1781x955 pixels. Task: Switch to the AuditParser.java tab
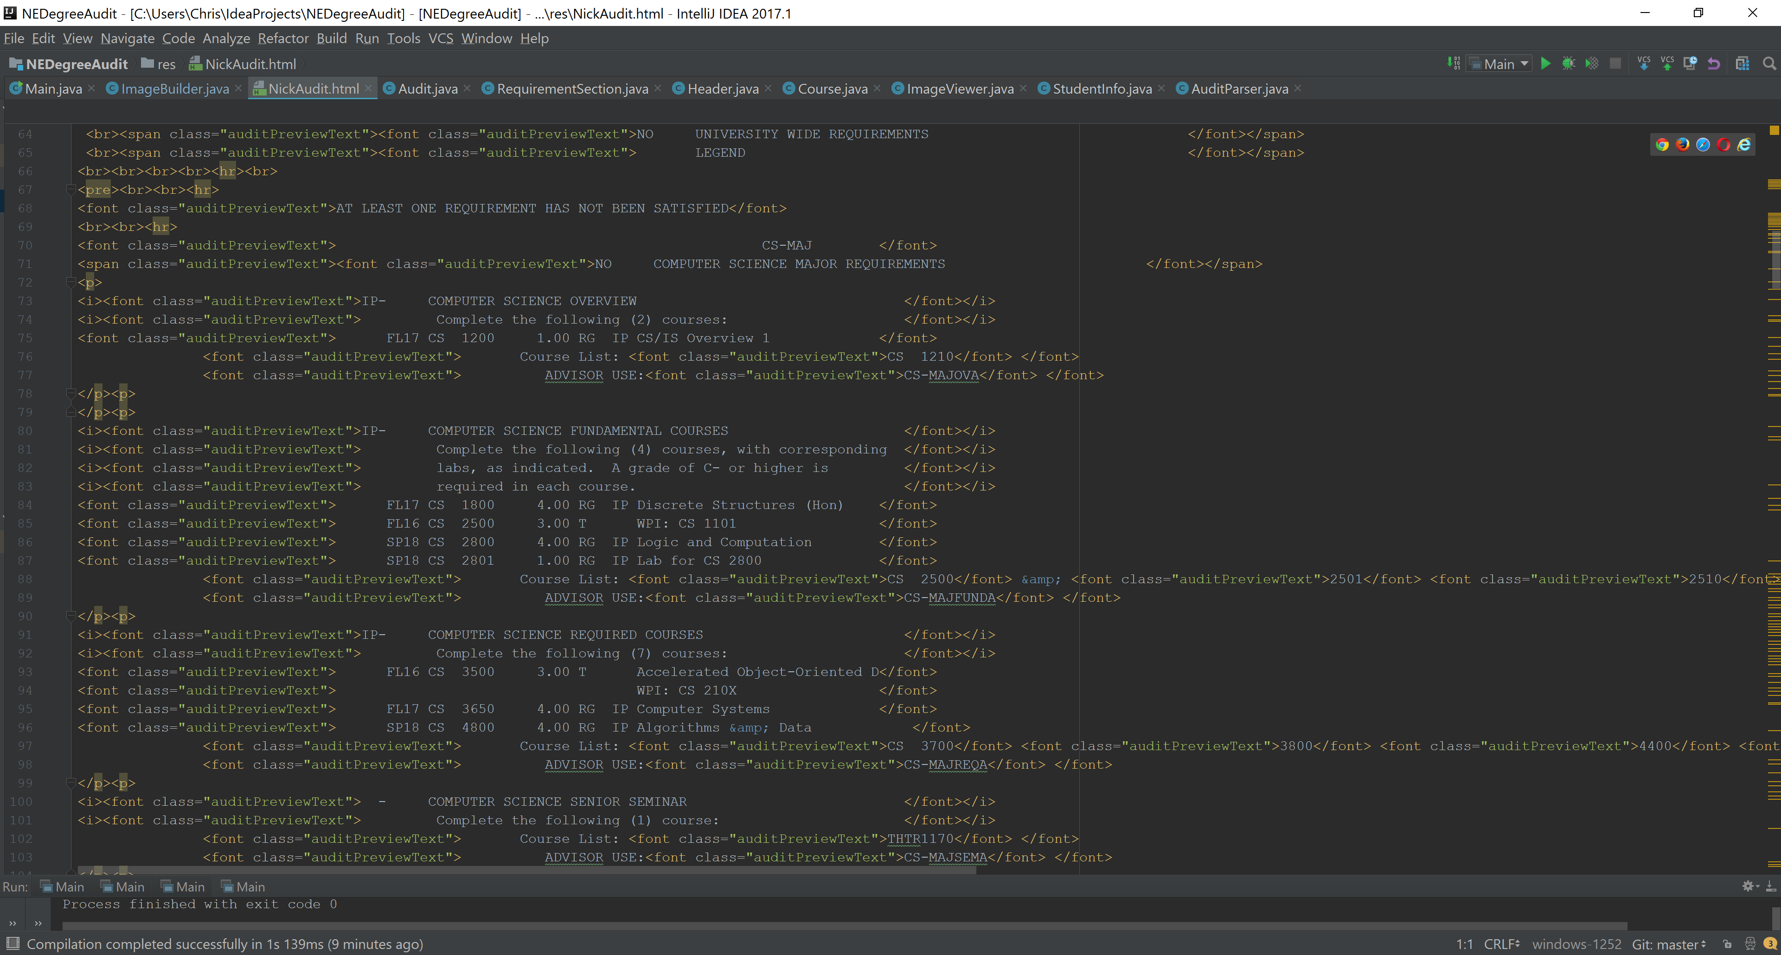(x=1238, y=89)
